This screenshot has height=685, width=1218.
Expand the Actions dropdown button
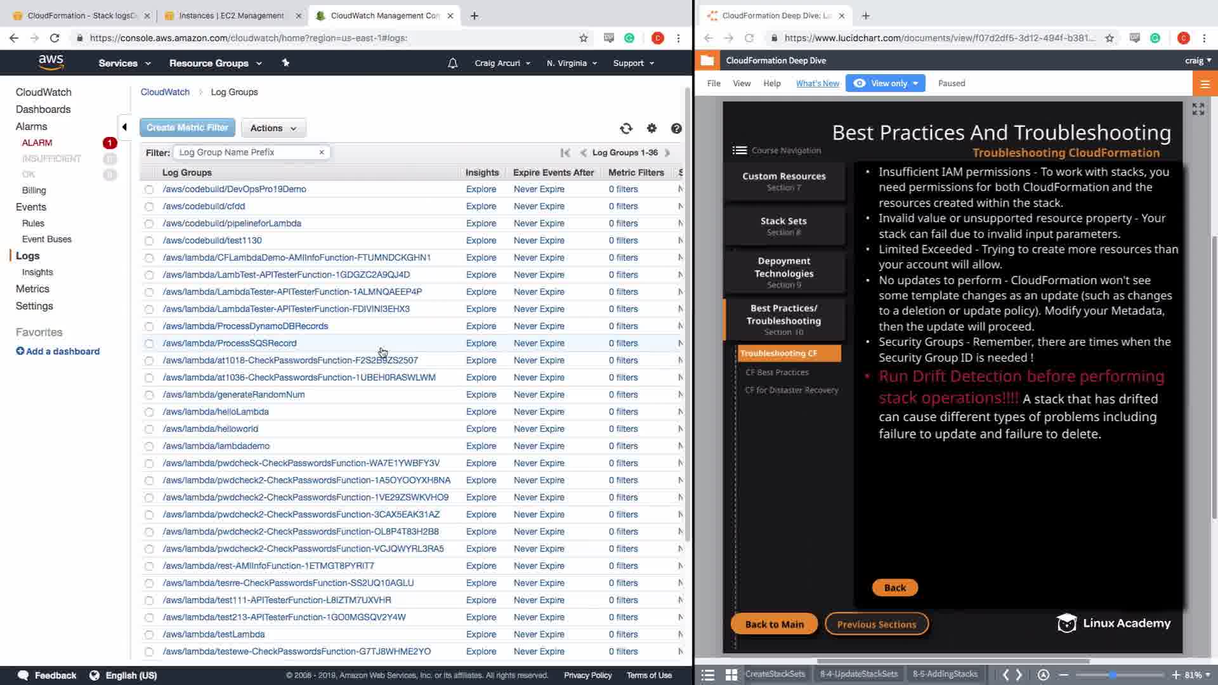coord(273,128)
